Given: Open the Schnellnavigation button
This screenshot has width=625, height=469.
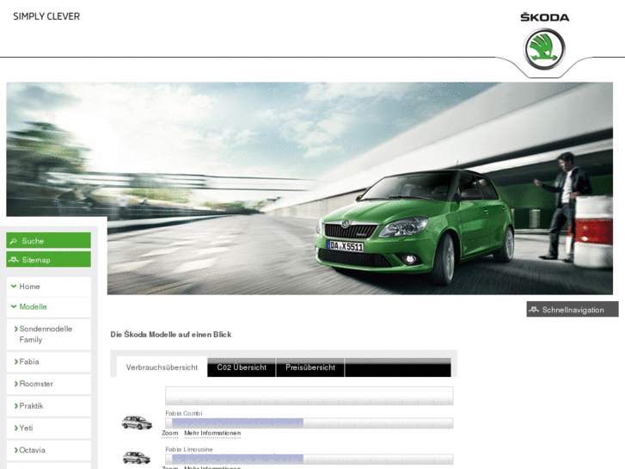Looking at the screenshot, I should [x=573, y=309].
